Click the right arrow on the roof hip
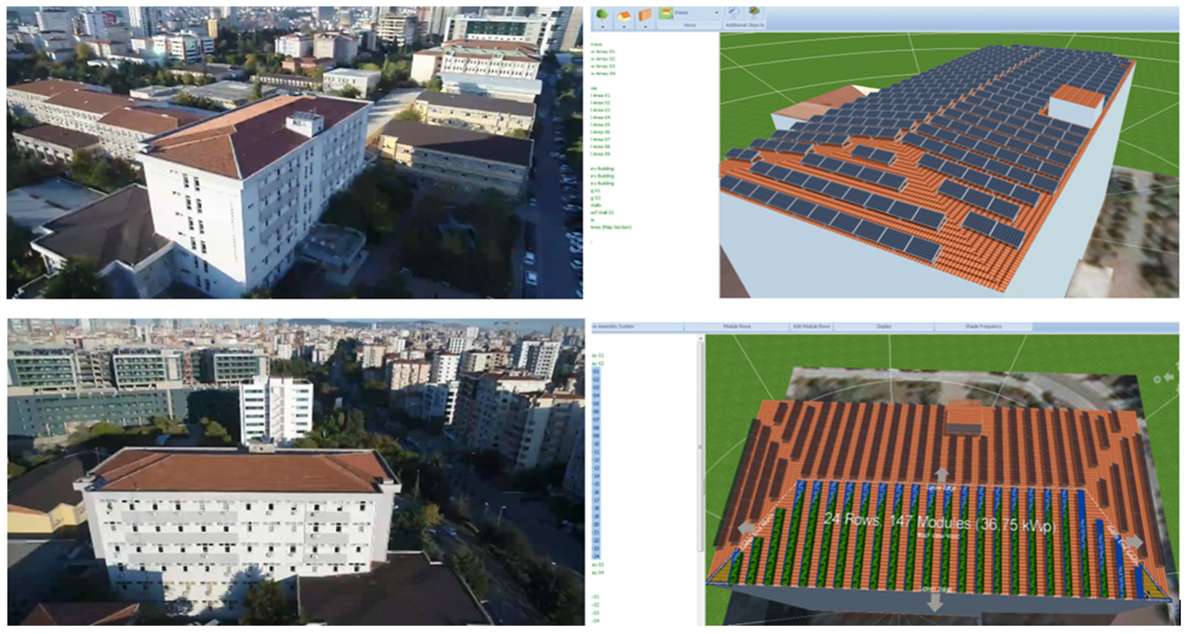The image size is (1188, 634). pyautogui.click(x=1134, y=543)
